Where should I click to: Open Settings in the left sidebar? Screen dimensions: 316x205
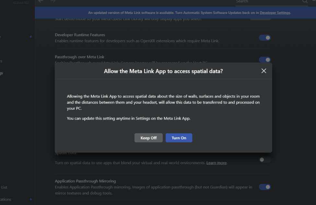(x=2, y=73)
